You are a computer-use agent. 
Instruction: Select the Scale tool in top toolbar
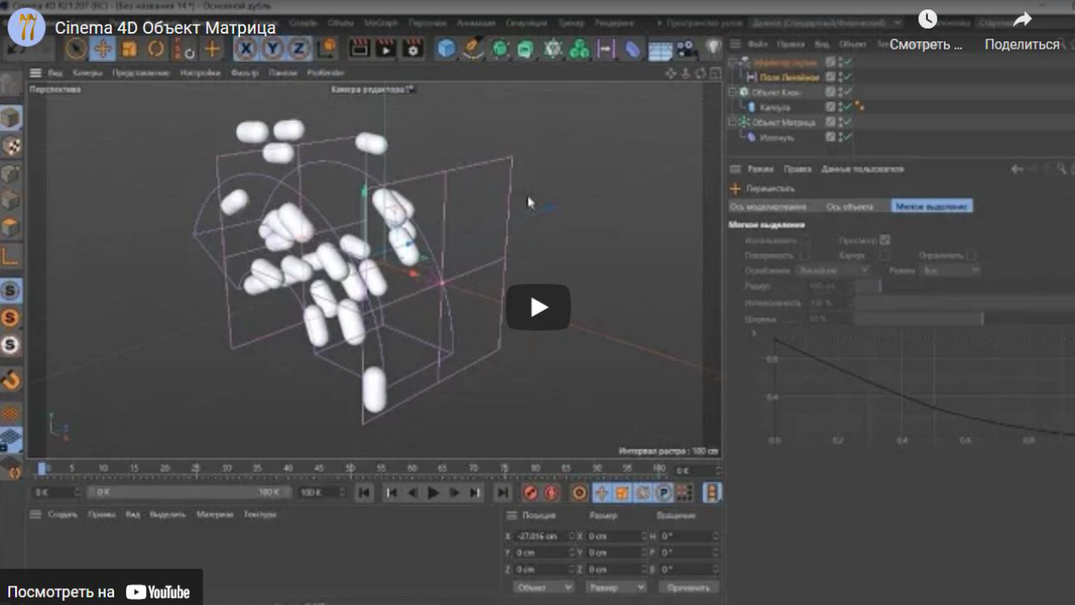pos(129,49)
